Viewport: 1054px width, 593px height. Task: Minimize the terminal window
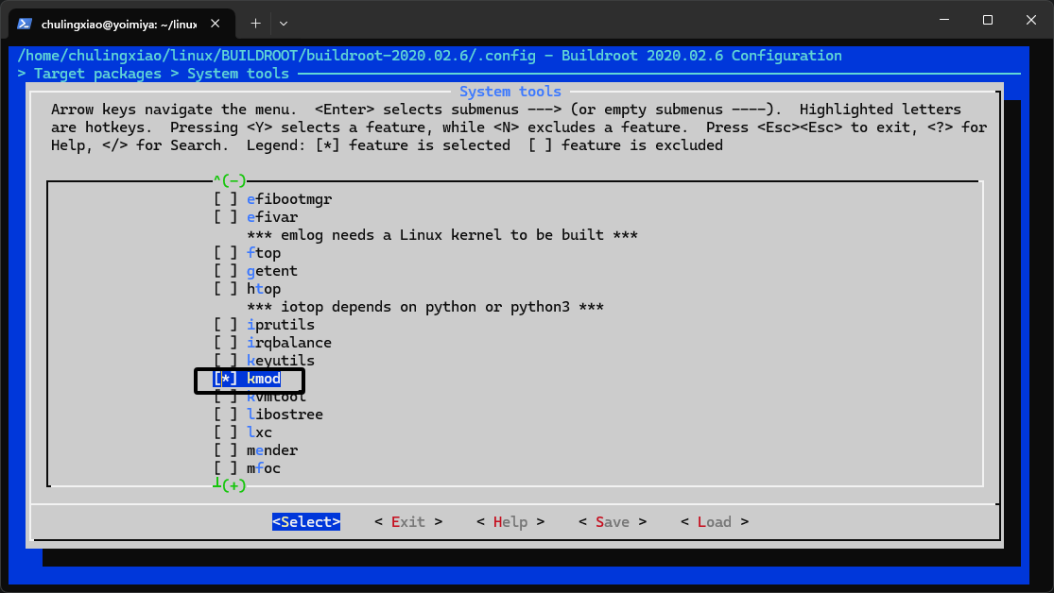coord(944,20)
